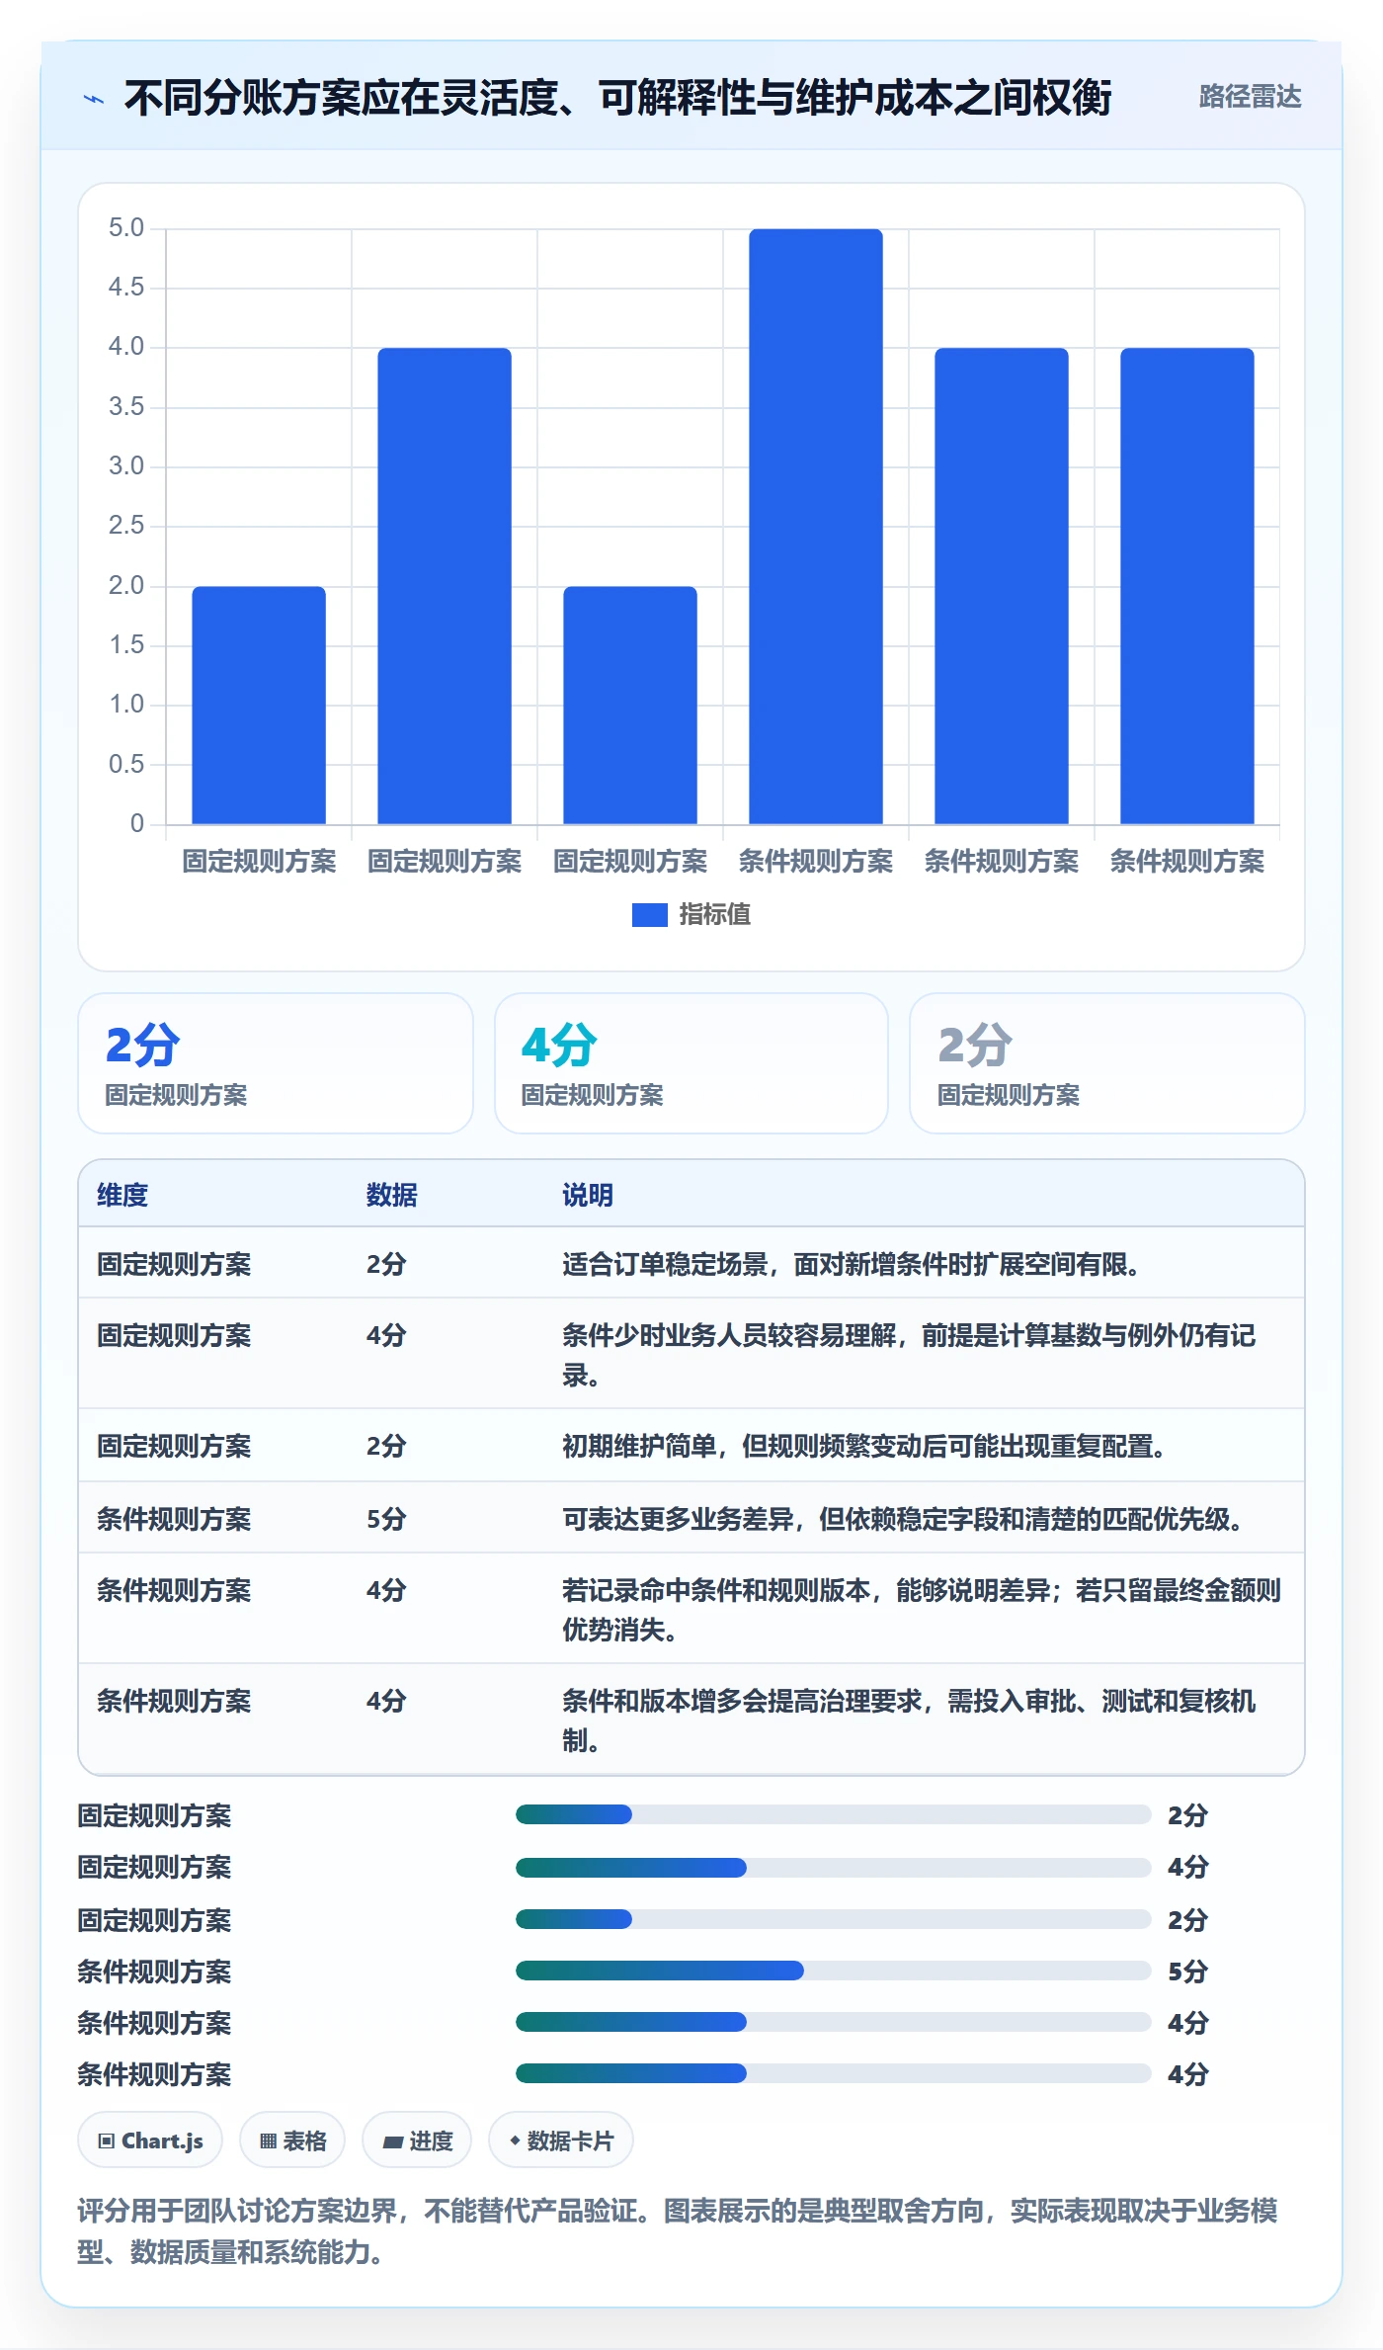Select description starting 若记录命中条件和规则版本
The image size is (1383, 2350).
pyautogui.click(x=922, y=1610)
